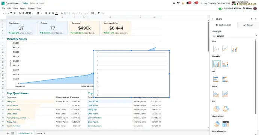
Task: Open the Chart type Column dropdown
Action: point(235,36)
